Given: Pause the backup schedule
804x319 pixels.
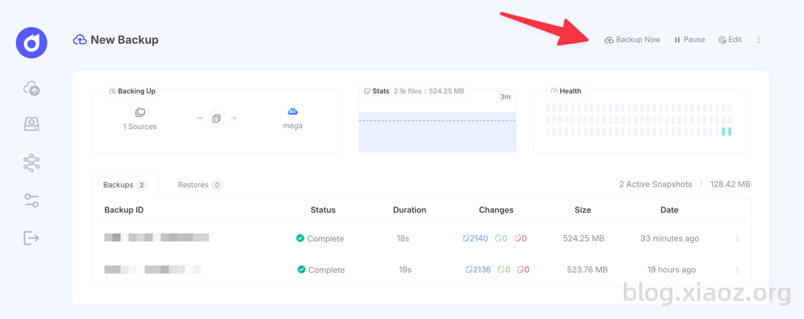Looking at the screenshot, I should point(689,40).
